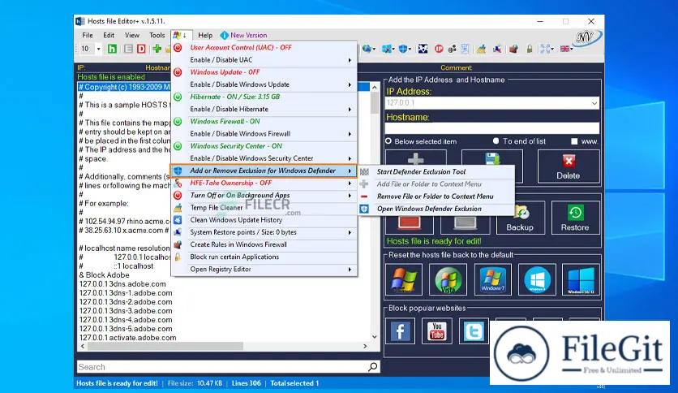Viewport: 678px width, 393px height.
Task: Expand System Restore points submenu
Action: pyautogui.click(x=264, y=232)
